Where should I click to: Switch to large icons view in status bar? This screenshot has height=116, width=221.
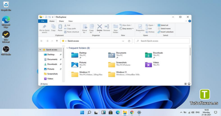(x=189, y=84)
